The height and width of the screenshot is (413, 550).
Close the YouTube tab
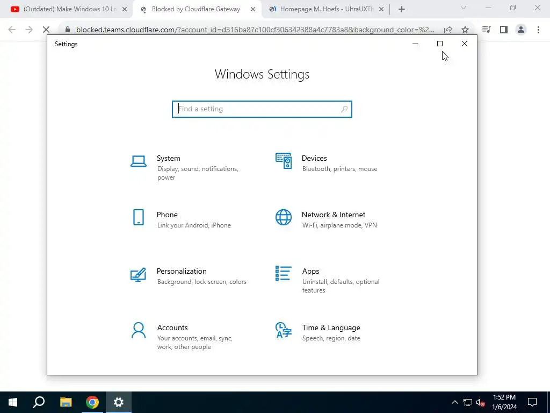pos(125,10)
